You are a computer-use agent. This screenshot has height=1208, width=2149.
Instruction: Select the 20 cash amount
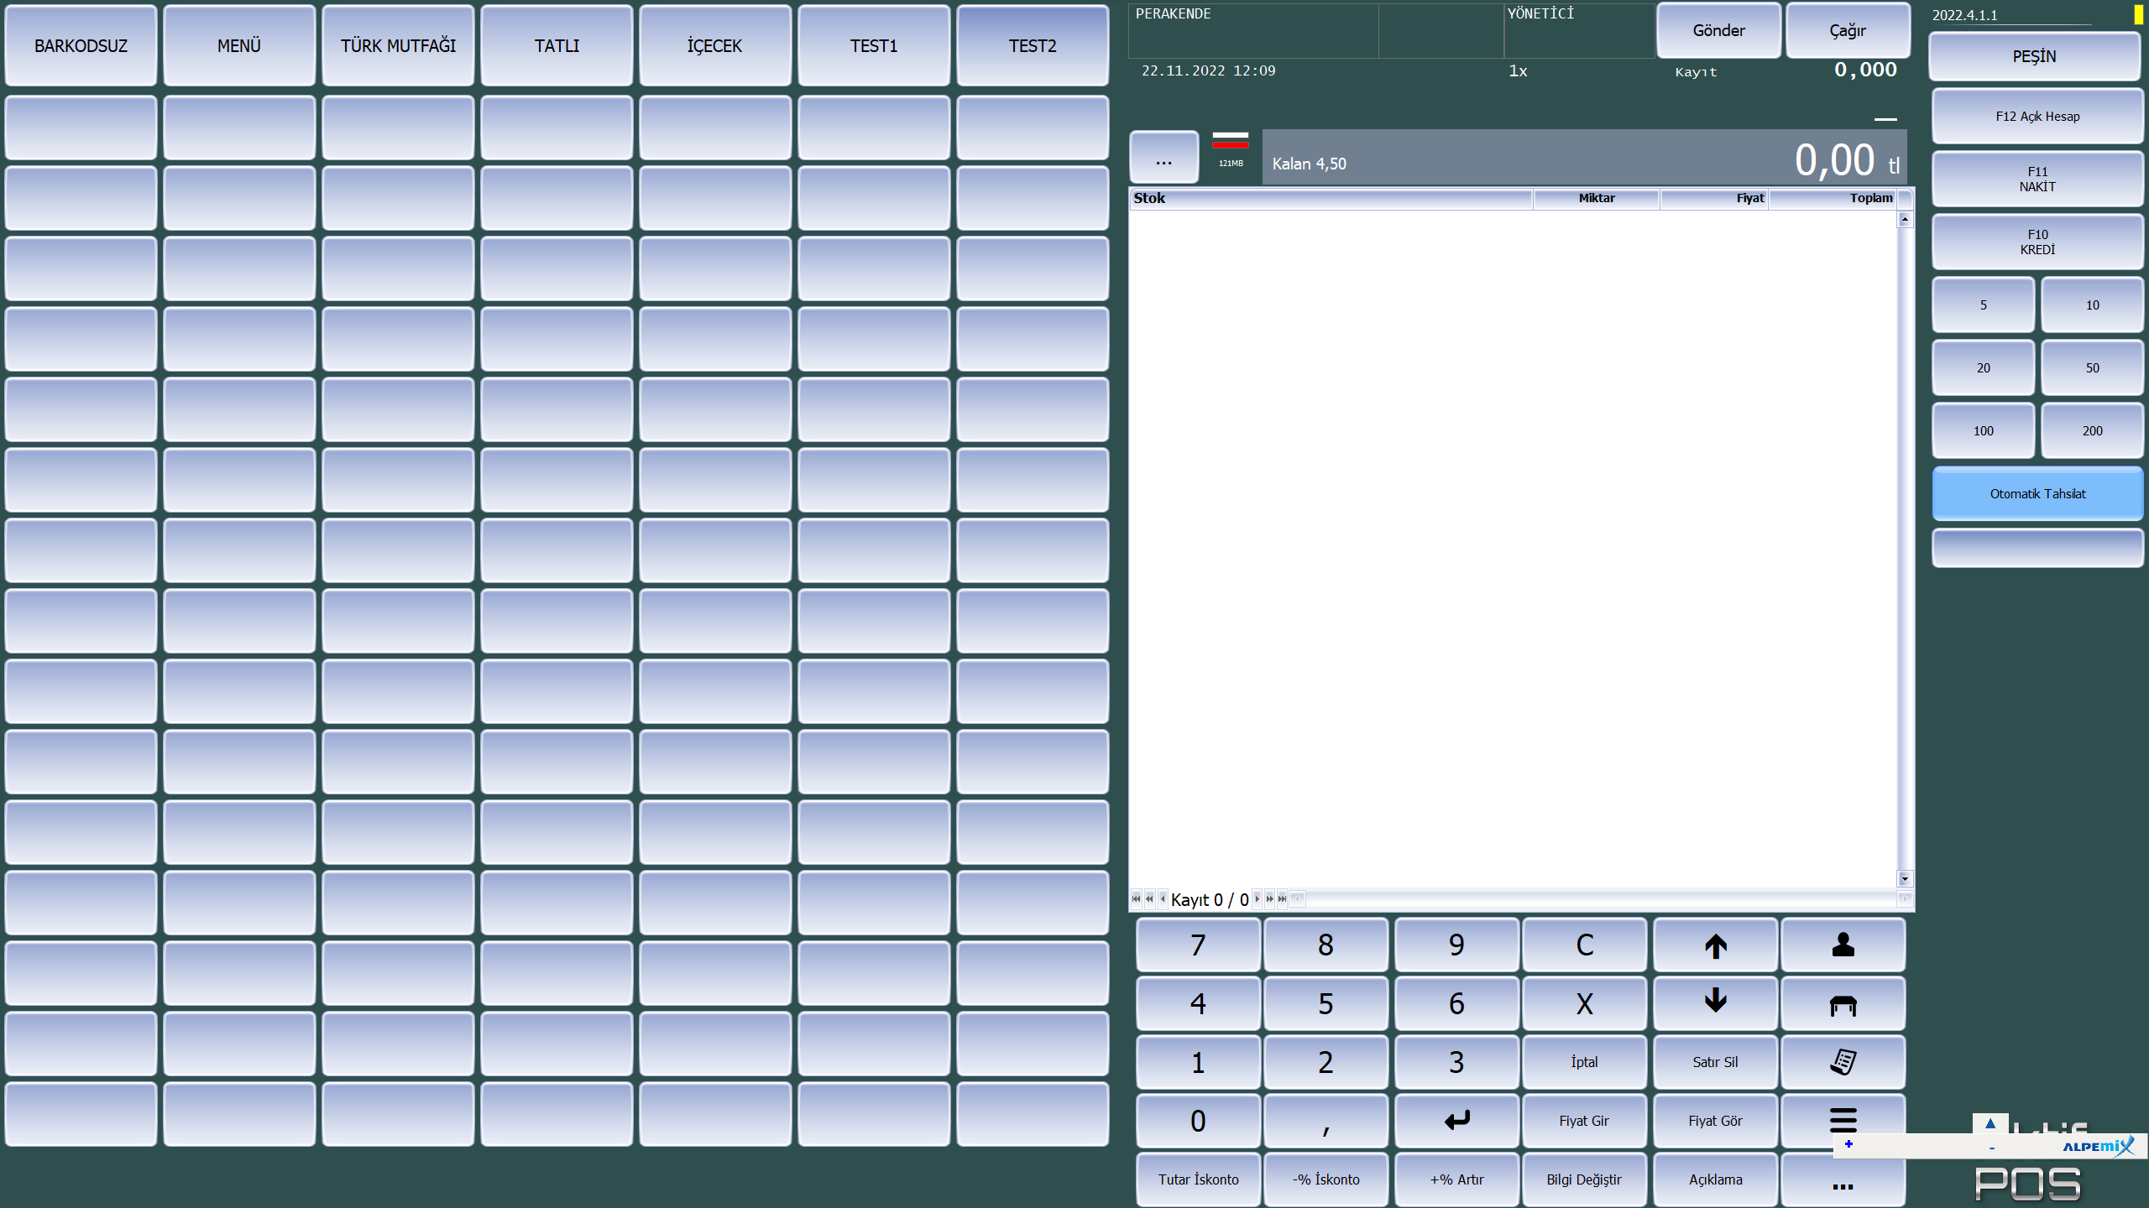click(1983, 368)
